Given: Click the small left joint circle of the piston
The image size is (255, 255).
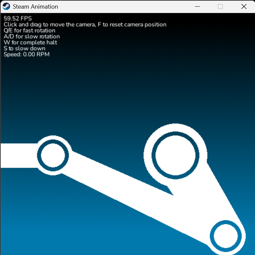Looking at the screenshot, I should pyautogui.click(x=53, y=155).
